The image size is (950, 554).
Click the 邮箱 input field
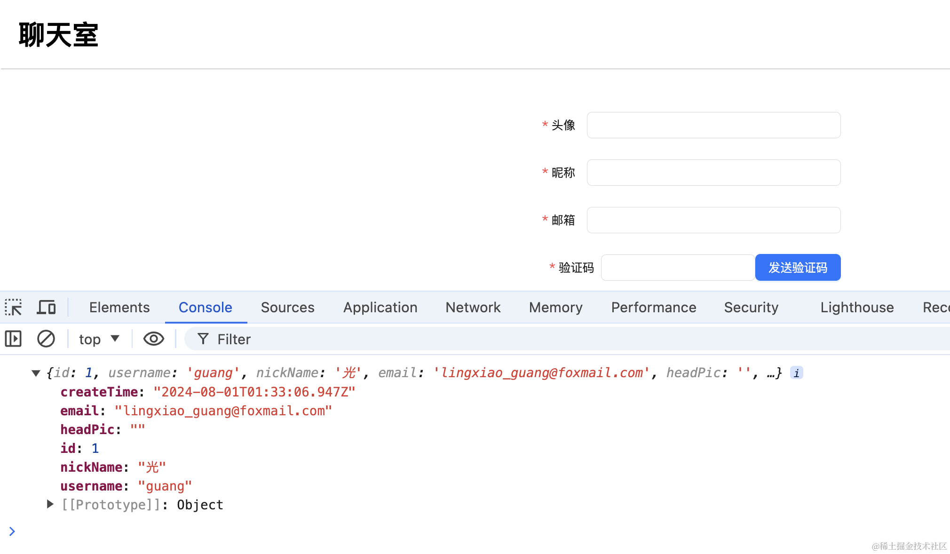tap(713, 220)
